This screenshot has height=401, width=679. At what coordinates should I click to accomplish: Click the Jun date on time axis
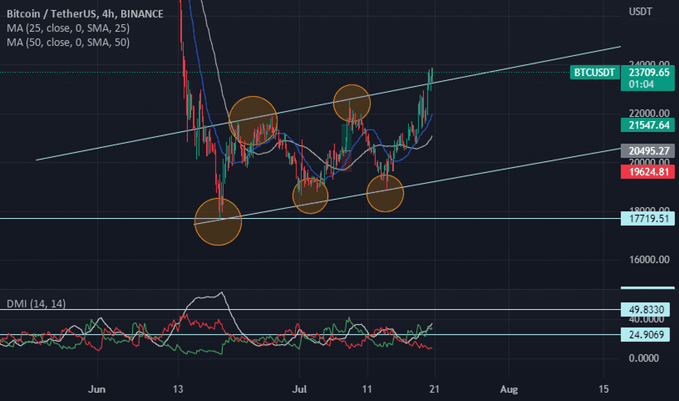pyautogui.click(x=97, y=389)
